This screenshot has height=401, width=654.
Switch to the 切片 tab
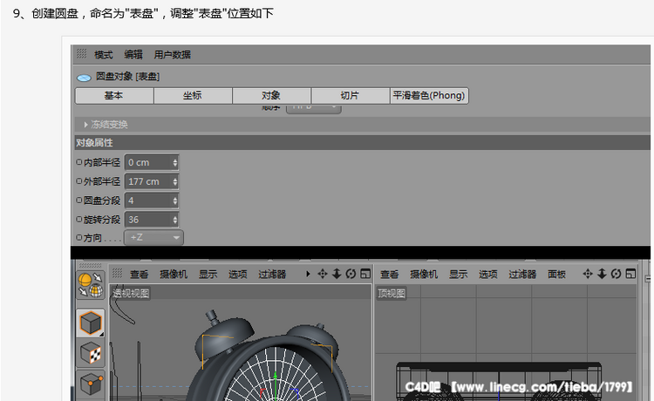[350, 96]
